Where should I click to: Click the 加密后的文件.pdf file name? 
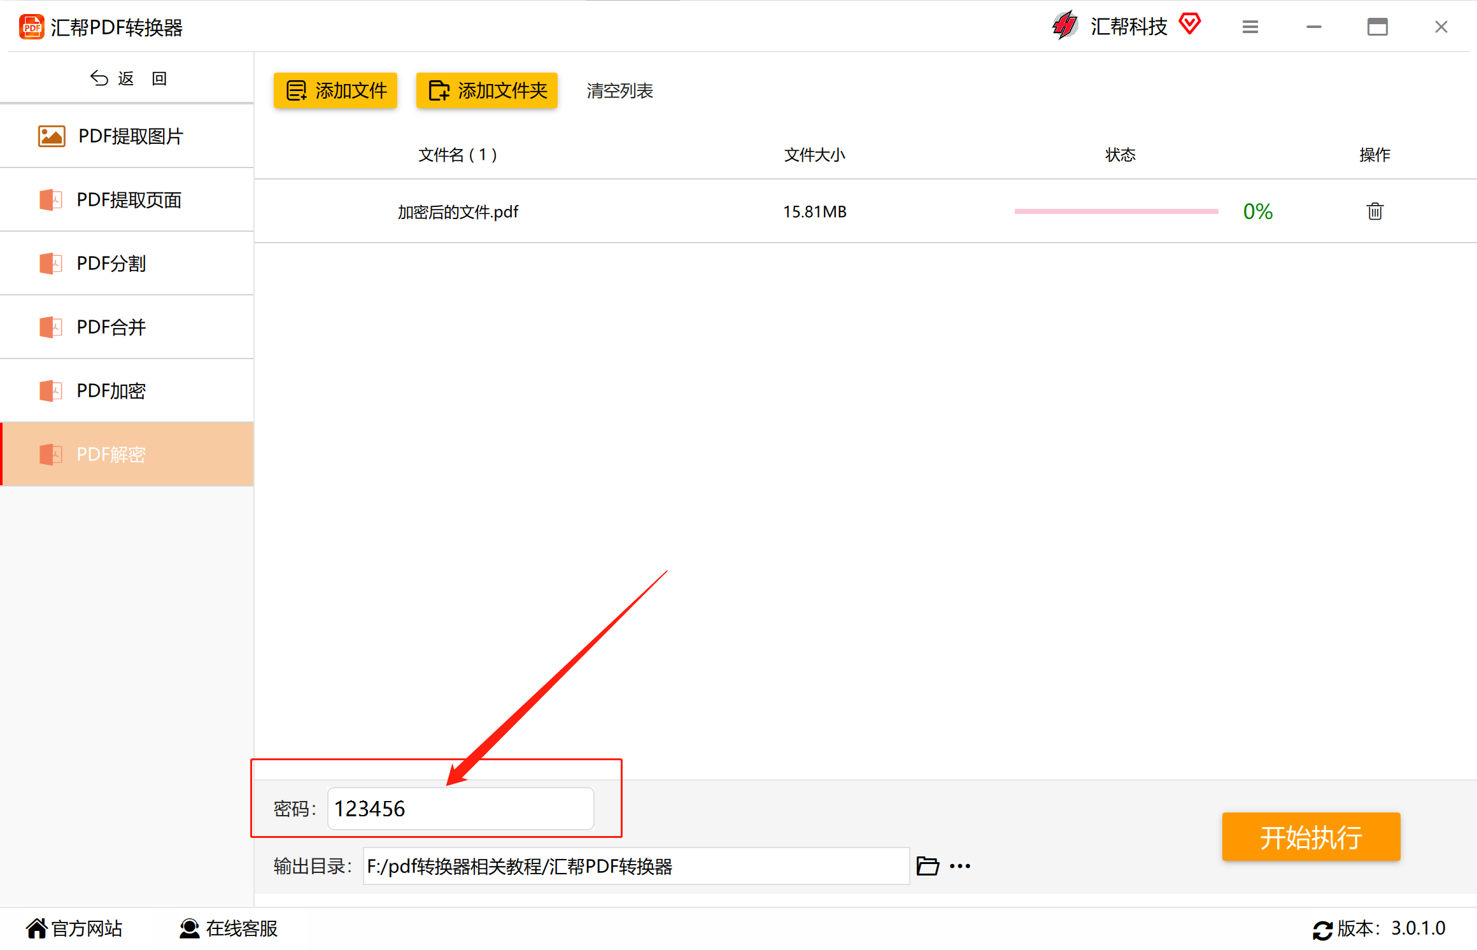pos(458,211)
